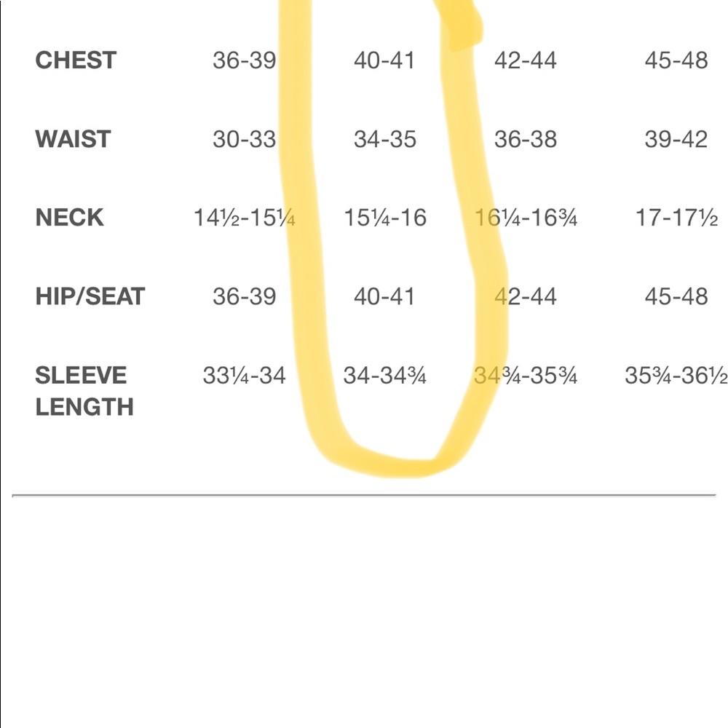Click the SLEEVE LENGTH row label

[x=84, y=391]
